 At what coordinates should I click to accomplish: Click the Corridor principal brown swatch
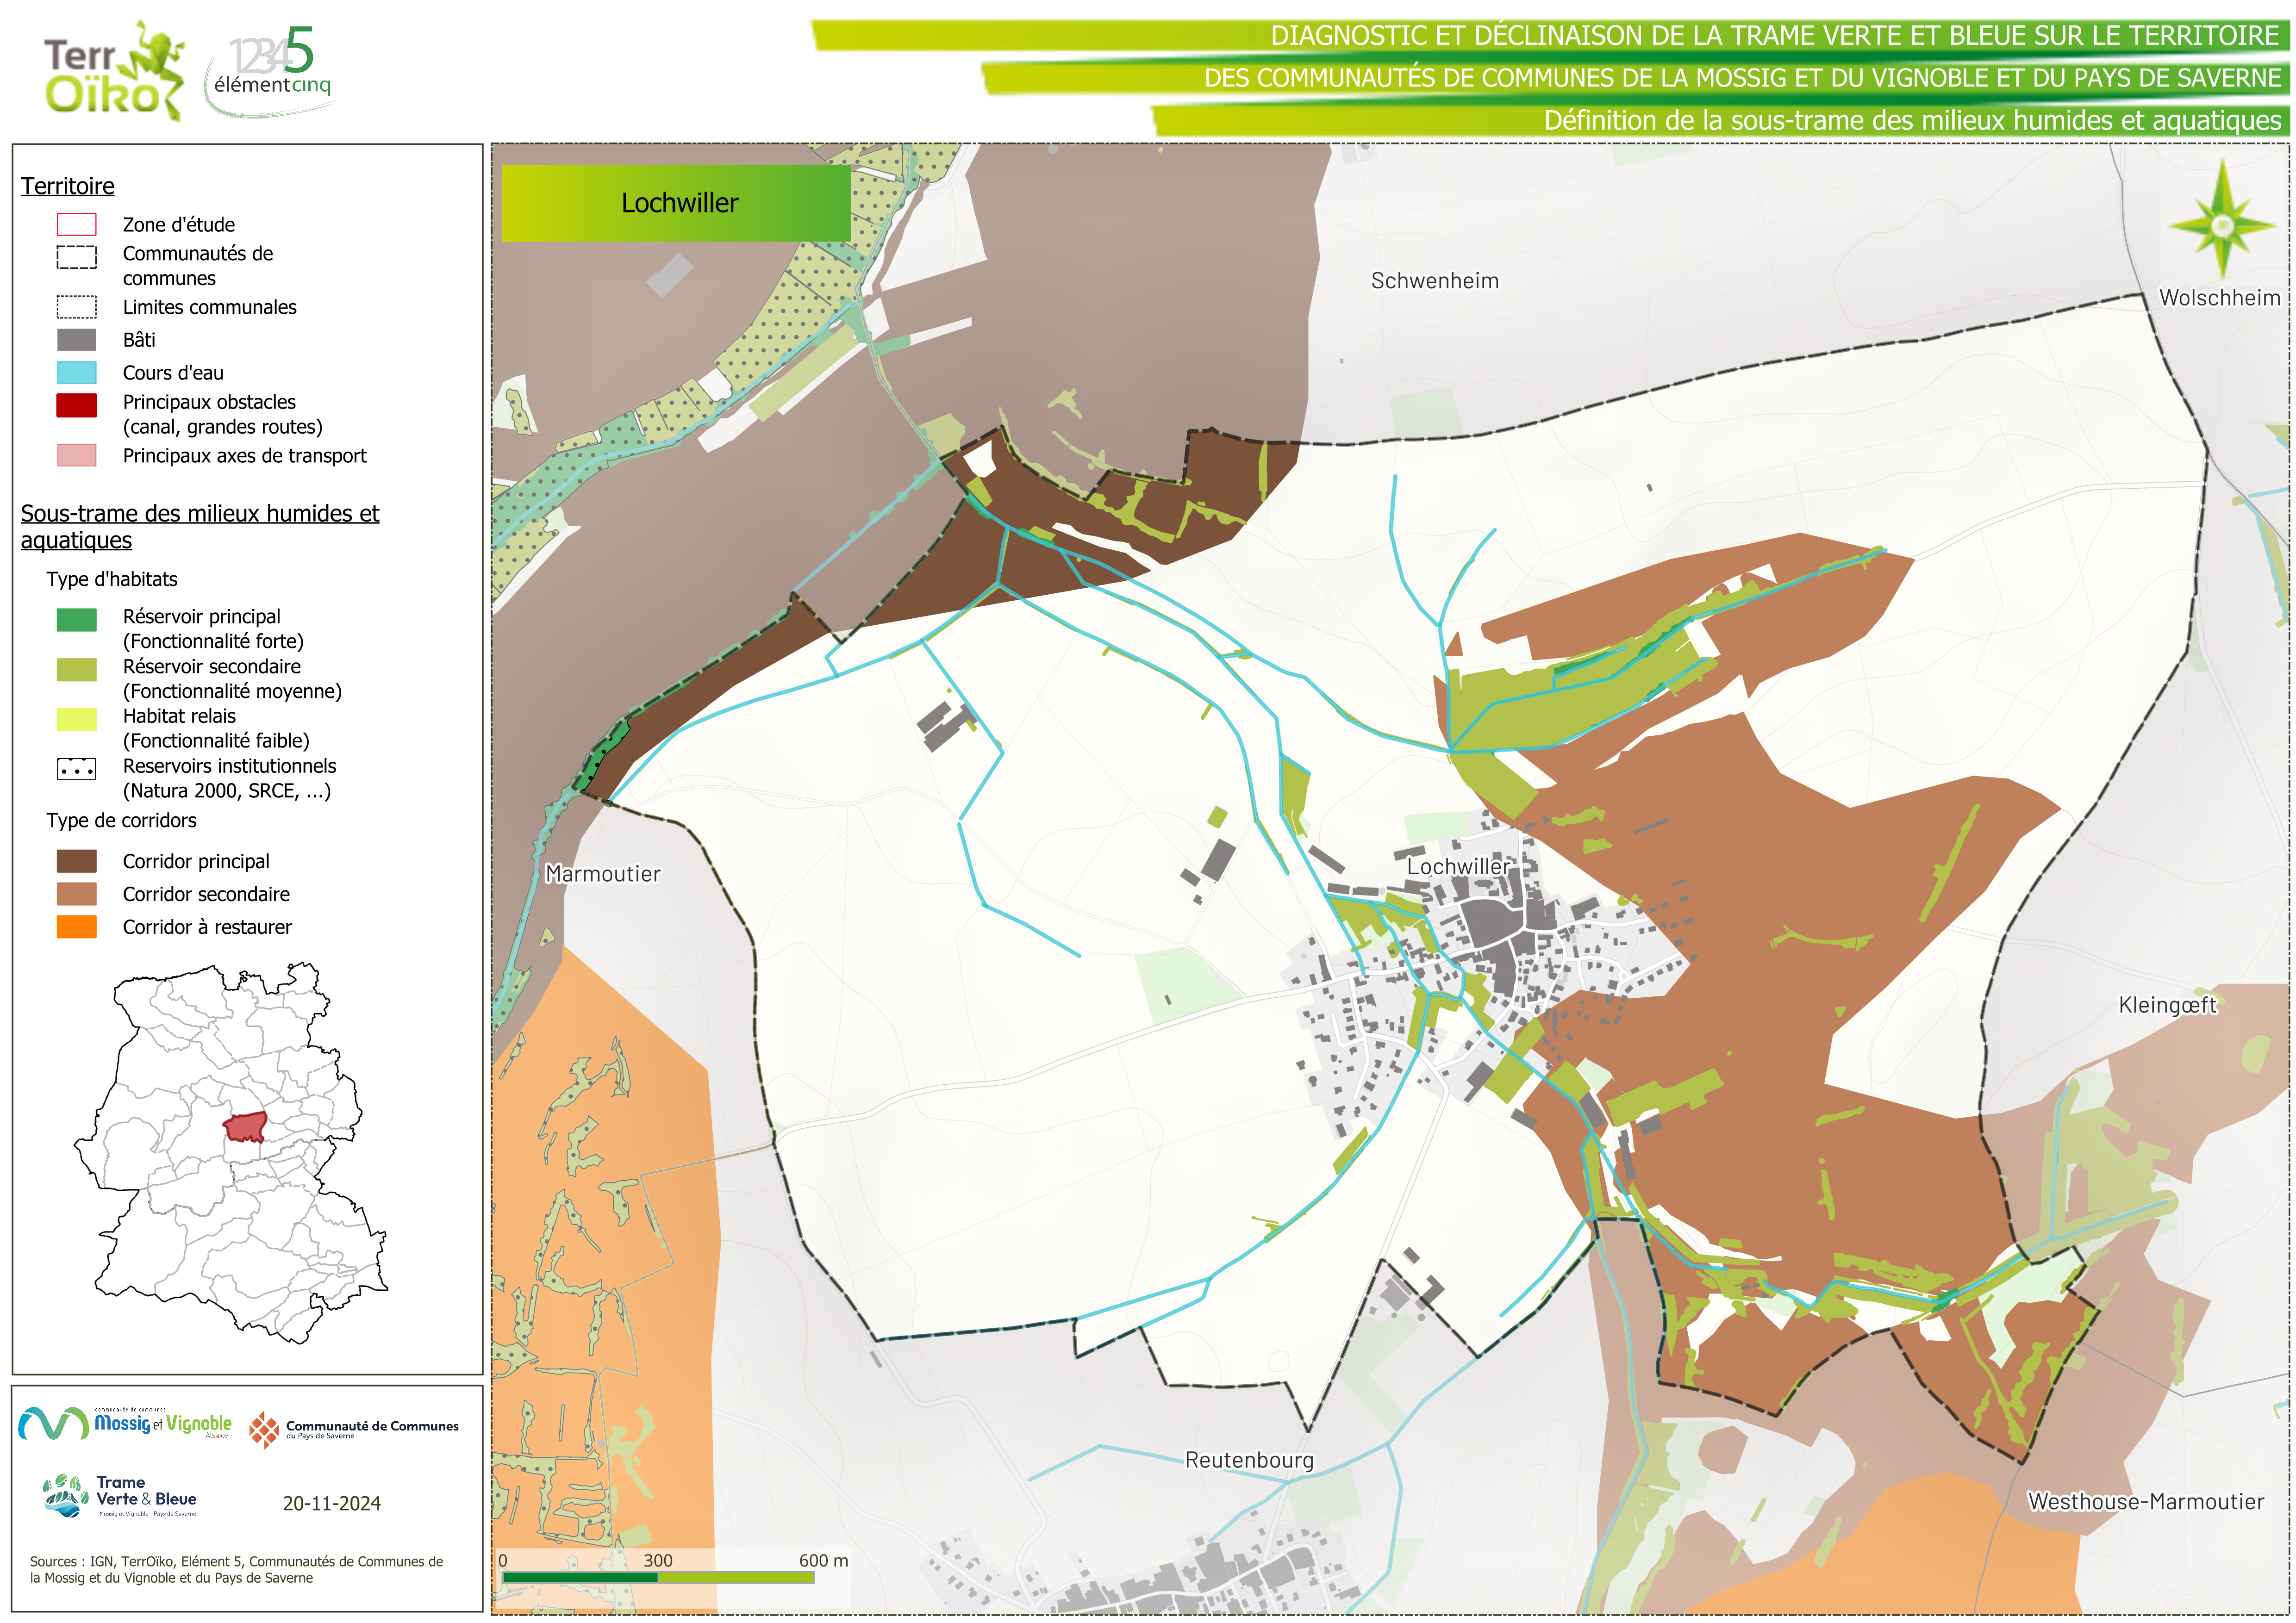(76, 861)
